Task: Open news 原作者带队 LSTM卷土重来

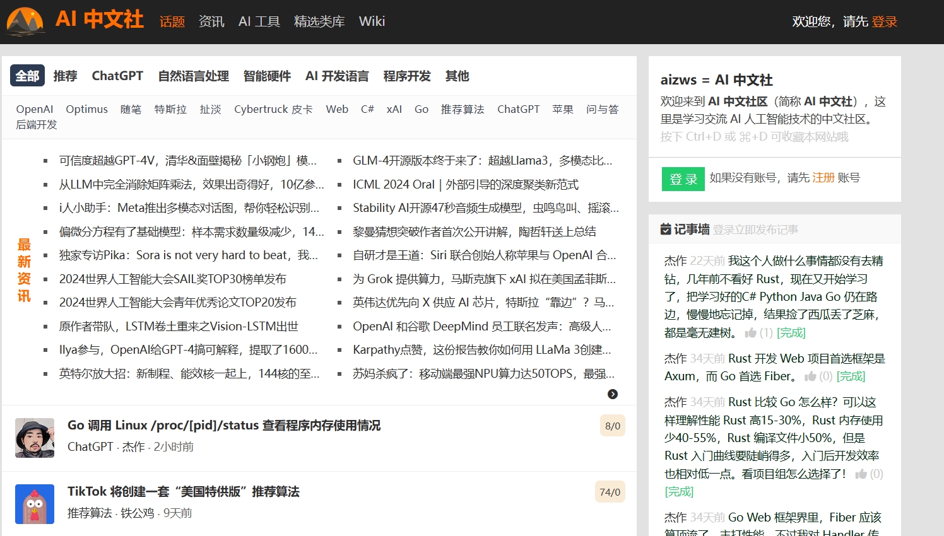Action: pyautogui.click(x=179, y=326)
